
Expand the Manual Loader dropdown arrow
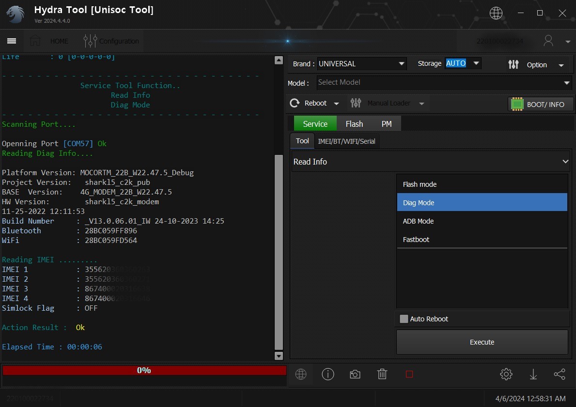coord(421,104)
